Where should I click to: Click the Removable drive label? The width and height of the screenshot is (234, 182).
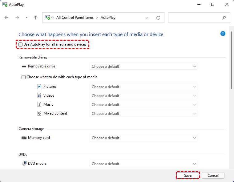click(42, 66)
